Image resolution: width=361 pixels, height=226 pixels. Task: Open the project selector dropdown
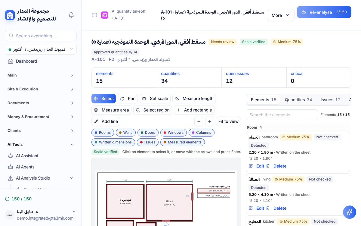[41, 49]
